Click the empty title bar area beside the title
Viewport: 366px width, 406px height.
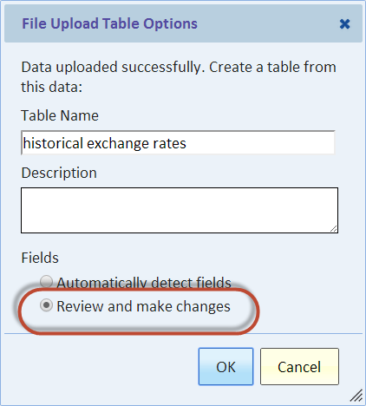tap(267, 23)
